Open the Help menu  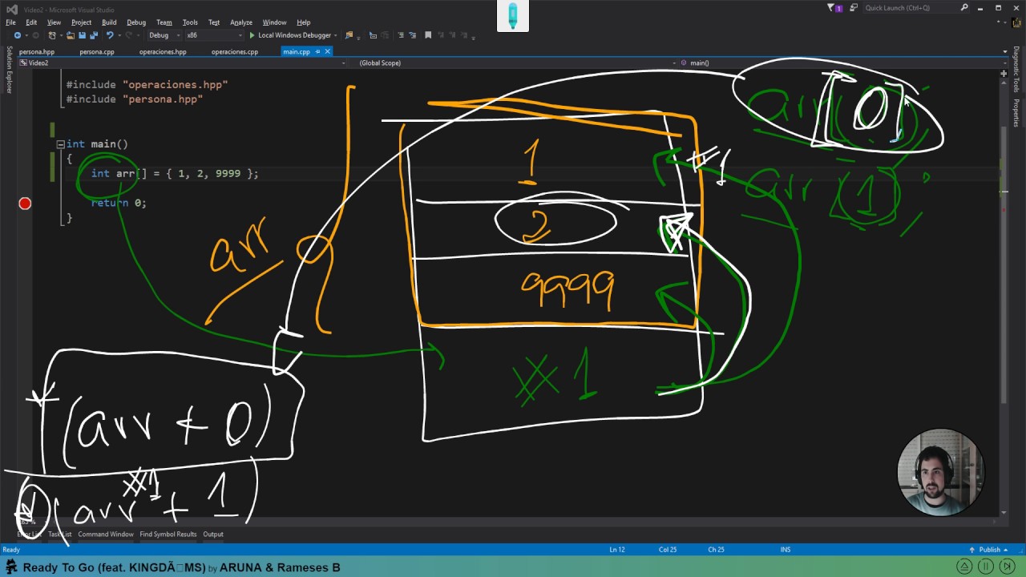click(304, 22)
